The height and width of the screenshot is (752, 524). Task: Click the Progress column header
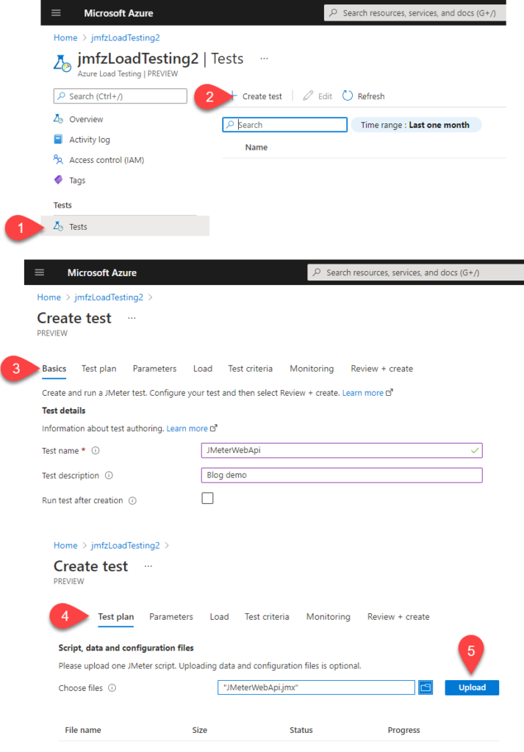pyautogui.click(x=403, y=730)
